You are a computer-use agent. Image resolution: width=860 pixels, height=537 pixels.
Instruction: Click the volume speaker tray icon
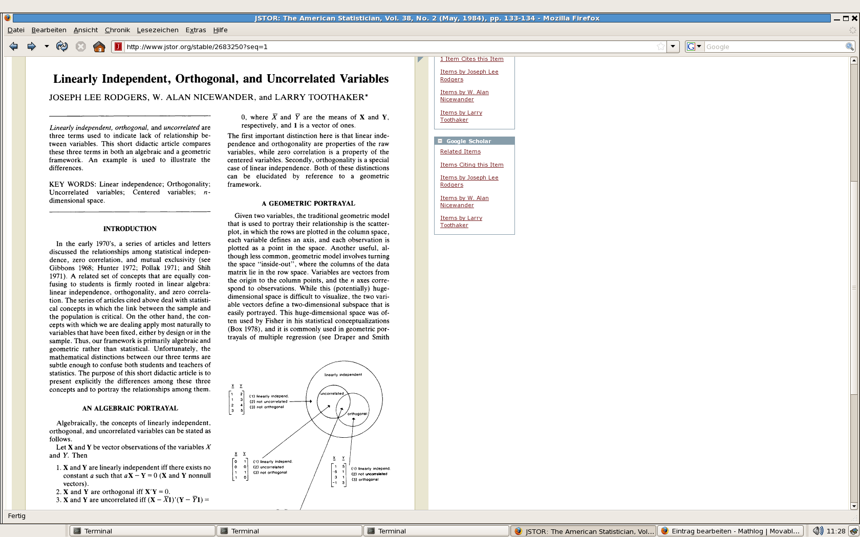pos(818,531)
